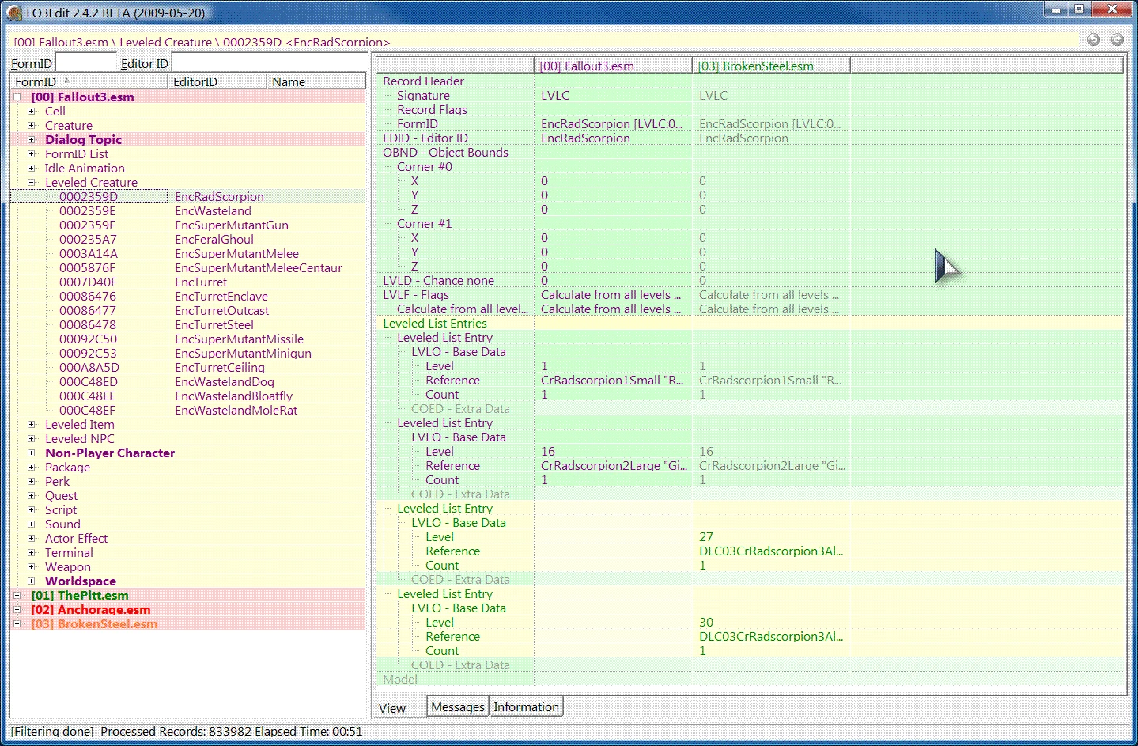Image resolution: width=1138 pixels, height=746 pixels.
Task: Expand the Worldspace group
Action: coord(32,581)
